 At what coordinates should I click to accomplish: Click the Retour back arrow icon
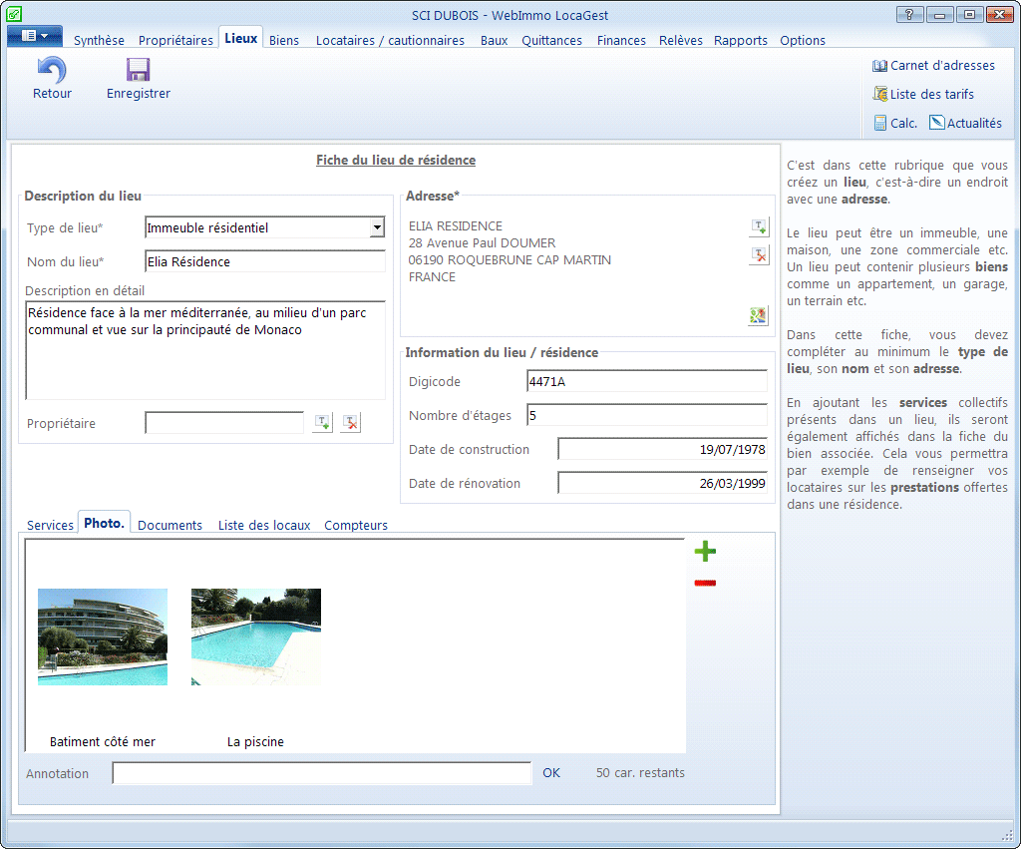(x=52, y=70)
